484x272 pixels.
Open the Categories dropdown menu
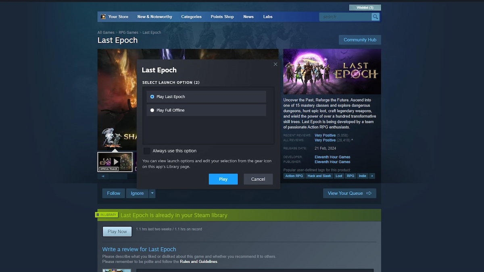point(191,17)
